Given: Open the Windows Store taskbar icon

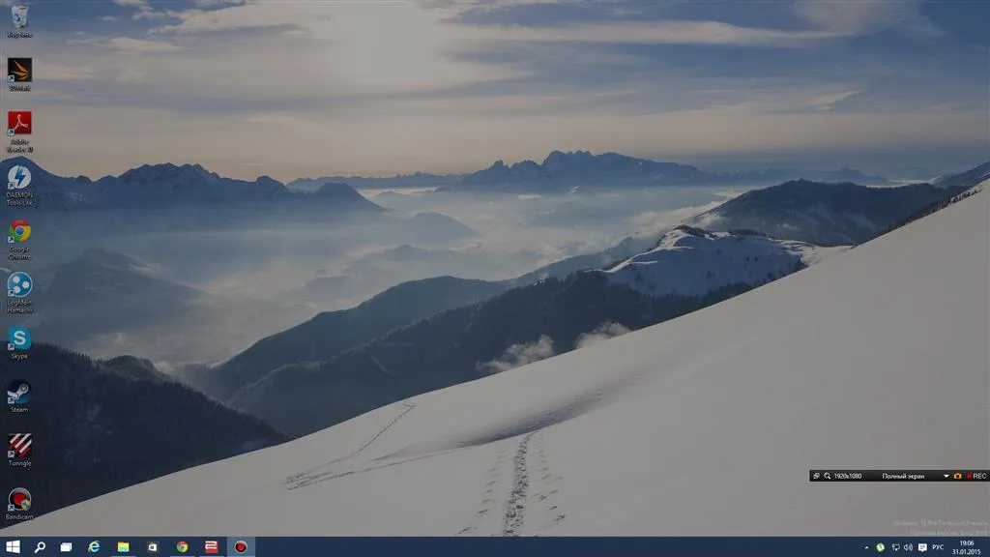Looking at the screenshot, I should [x=152, y=547].
